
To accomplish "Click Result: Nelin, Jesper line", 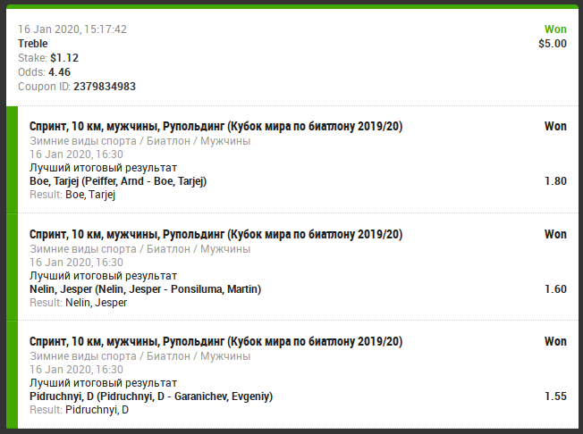I will (79, 303).
